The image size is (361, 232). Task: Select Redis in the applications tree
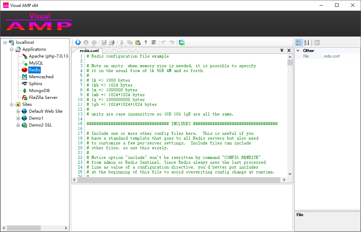35,70
